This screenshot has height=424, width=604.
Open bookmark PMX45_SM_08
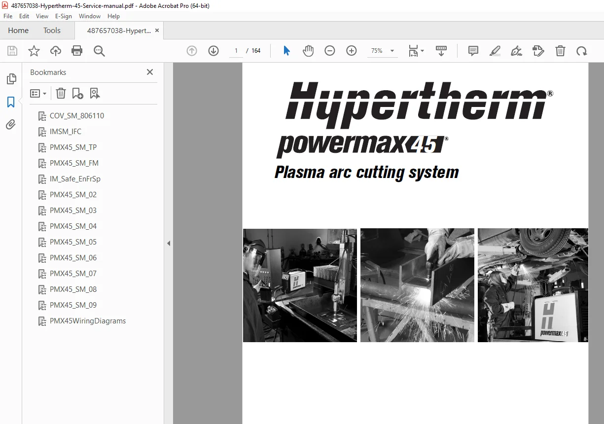point(73,289)
